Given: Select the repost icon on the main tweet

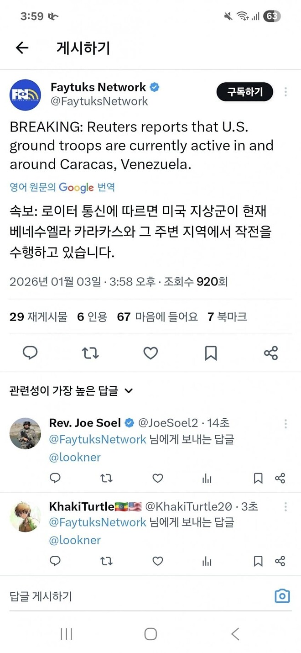Looking at the screenshot, I should pos(90,353).
